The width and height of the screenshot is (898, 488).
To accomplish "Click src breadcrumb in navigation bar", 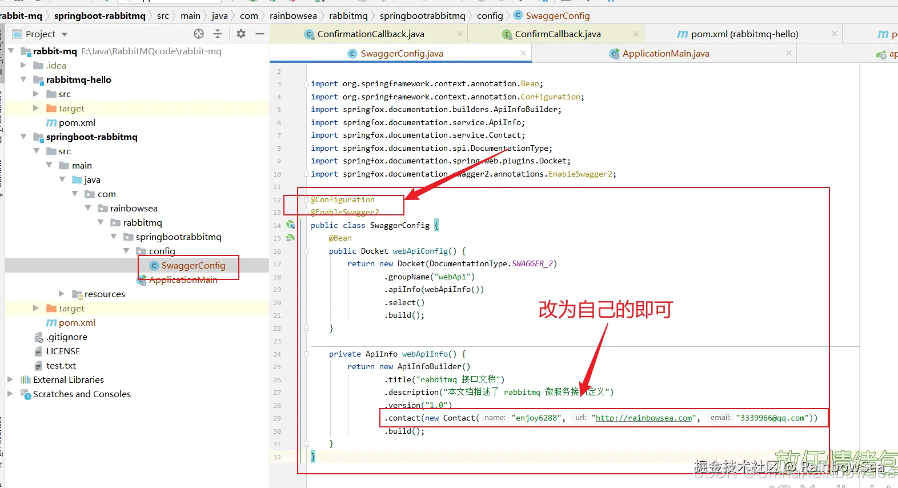I will [163, 15].
